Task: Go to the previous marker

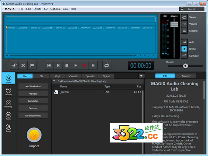Action: click(58, 66)
